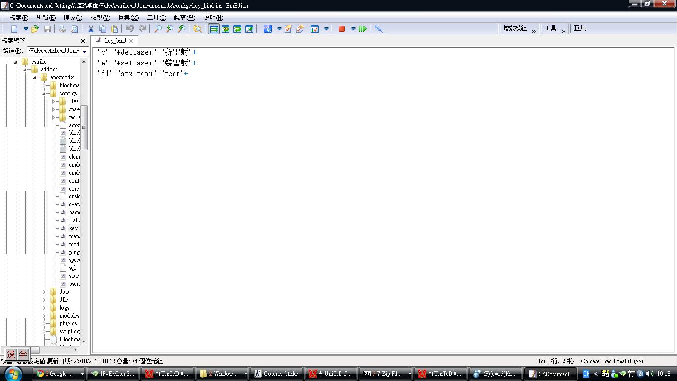Open the path combo box dropdown
This screenshot has width=677, height=381.
click(x=85, y=51)
